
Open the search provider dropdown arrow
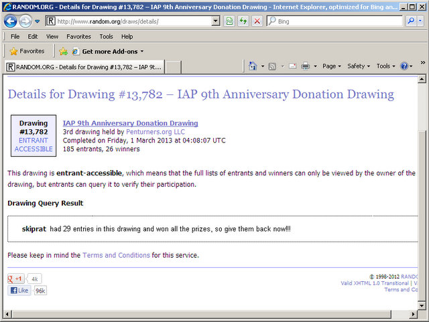(420, 21)
